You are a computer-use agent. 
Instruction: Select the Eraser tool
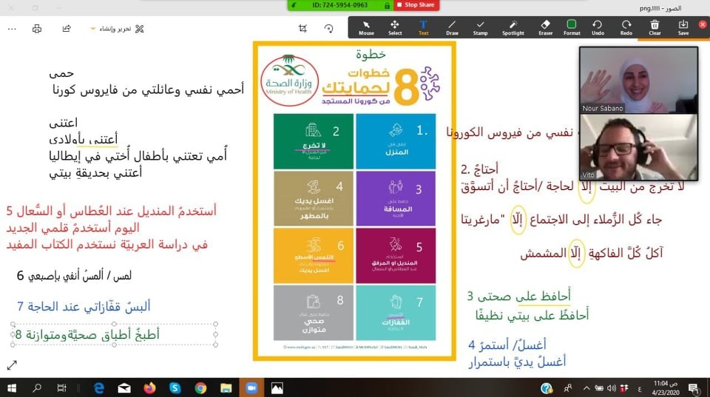pyautogui.click(x=546, y=27)
